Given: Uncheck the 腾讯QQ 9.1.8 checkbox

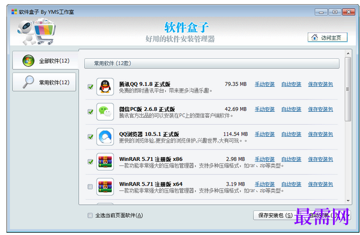Looking at the screenshot, I should (90, 87).
